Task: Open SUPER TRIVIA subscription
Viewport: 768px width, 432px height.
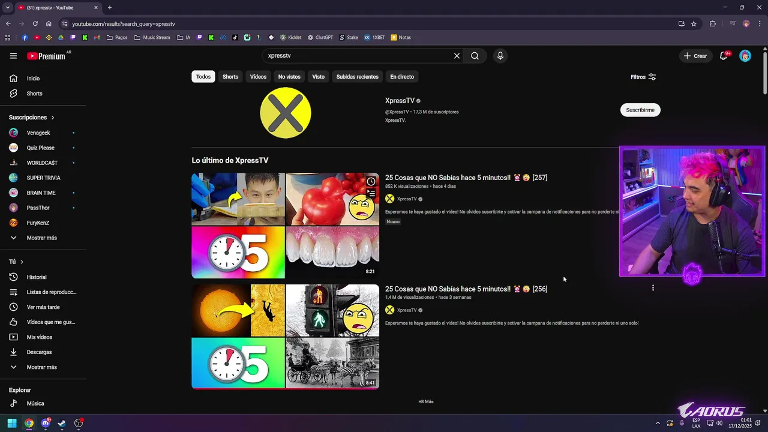Action: coord(43,178)
